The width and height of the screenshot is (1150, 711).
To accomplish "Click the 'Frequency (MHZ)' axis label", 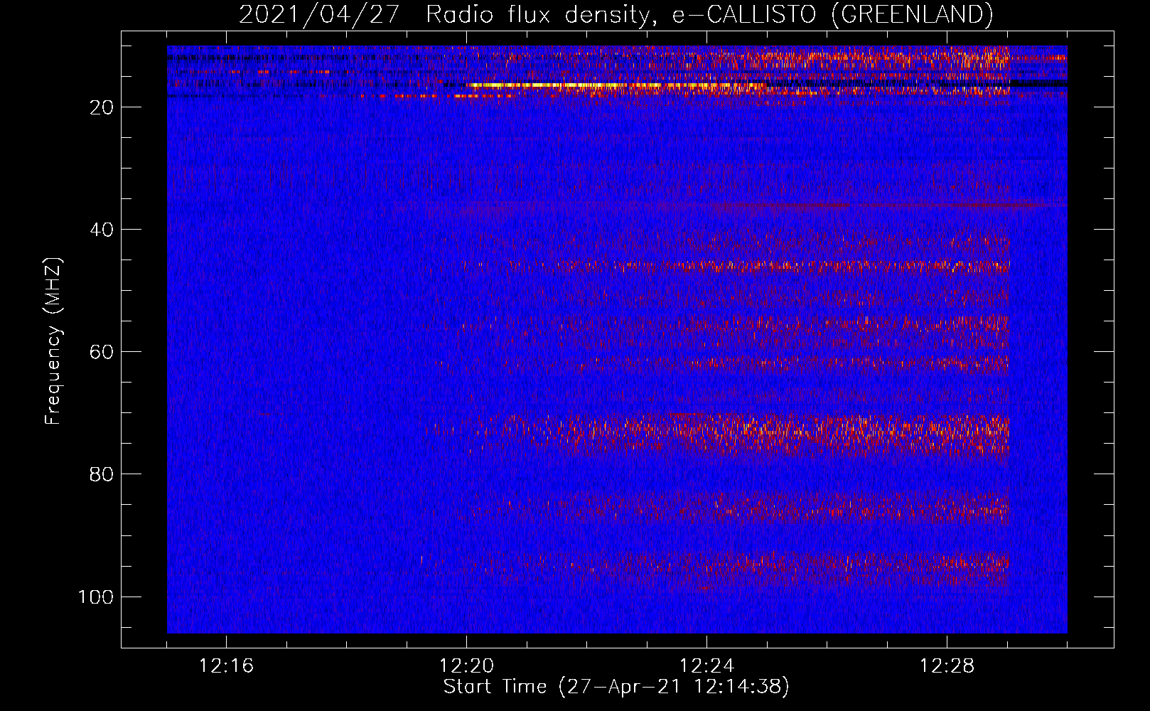I will [x=53, y=341].
